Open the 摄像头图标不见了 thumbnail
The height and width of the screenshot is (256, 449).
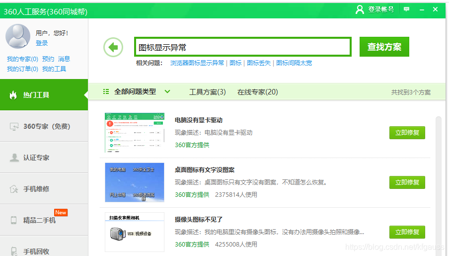point(135,232)
